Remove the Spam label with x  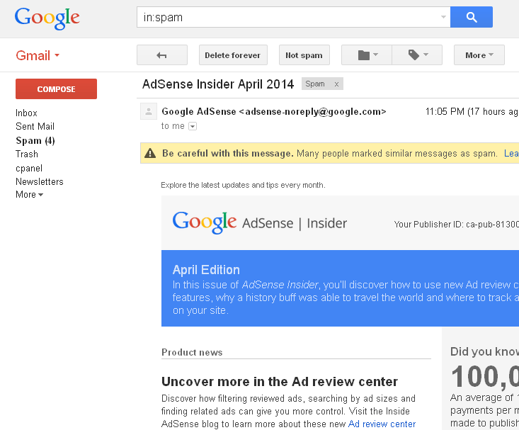pyautogui.click(x=336, y=84)
